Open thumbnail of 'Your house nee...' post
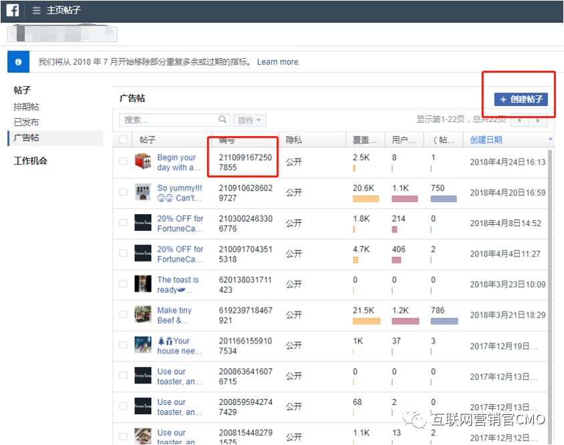This screenshot has height=445, width=564. tap(143, 345)
